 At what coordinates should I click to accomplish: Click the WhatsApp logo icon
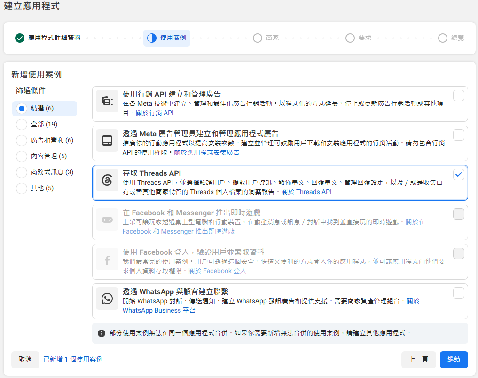click(x=107, y=299)
